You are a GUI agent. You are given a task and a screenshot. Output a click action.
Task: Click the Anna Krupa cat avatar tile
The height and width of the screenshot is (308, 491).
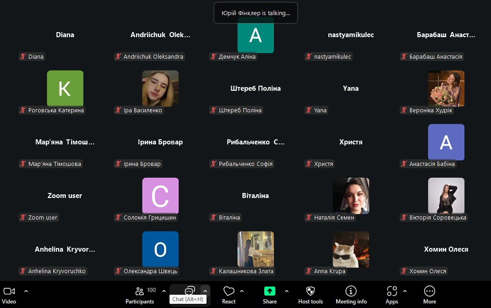[351, 249]
